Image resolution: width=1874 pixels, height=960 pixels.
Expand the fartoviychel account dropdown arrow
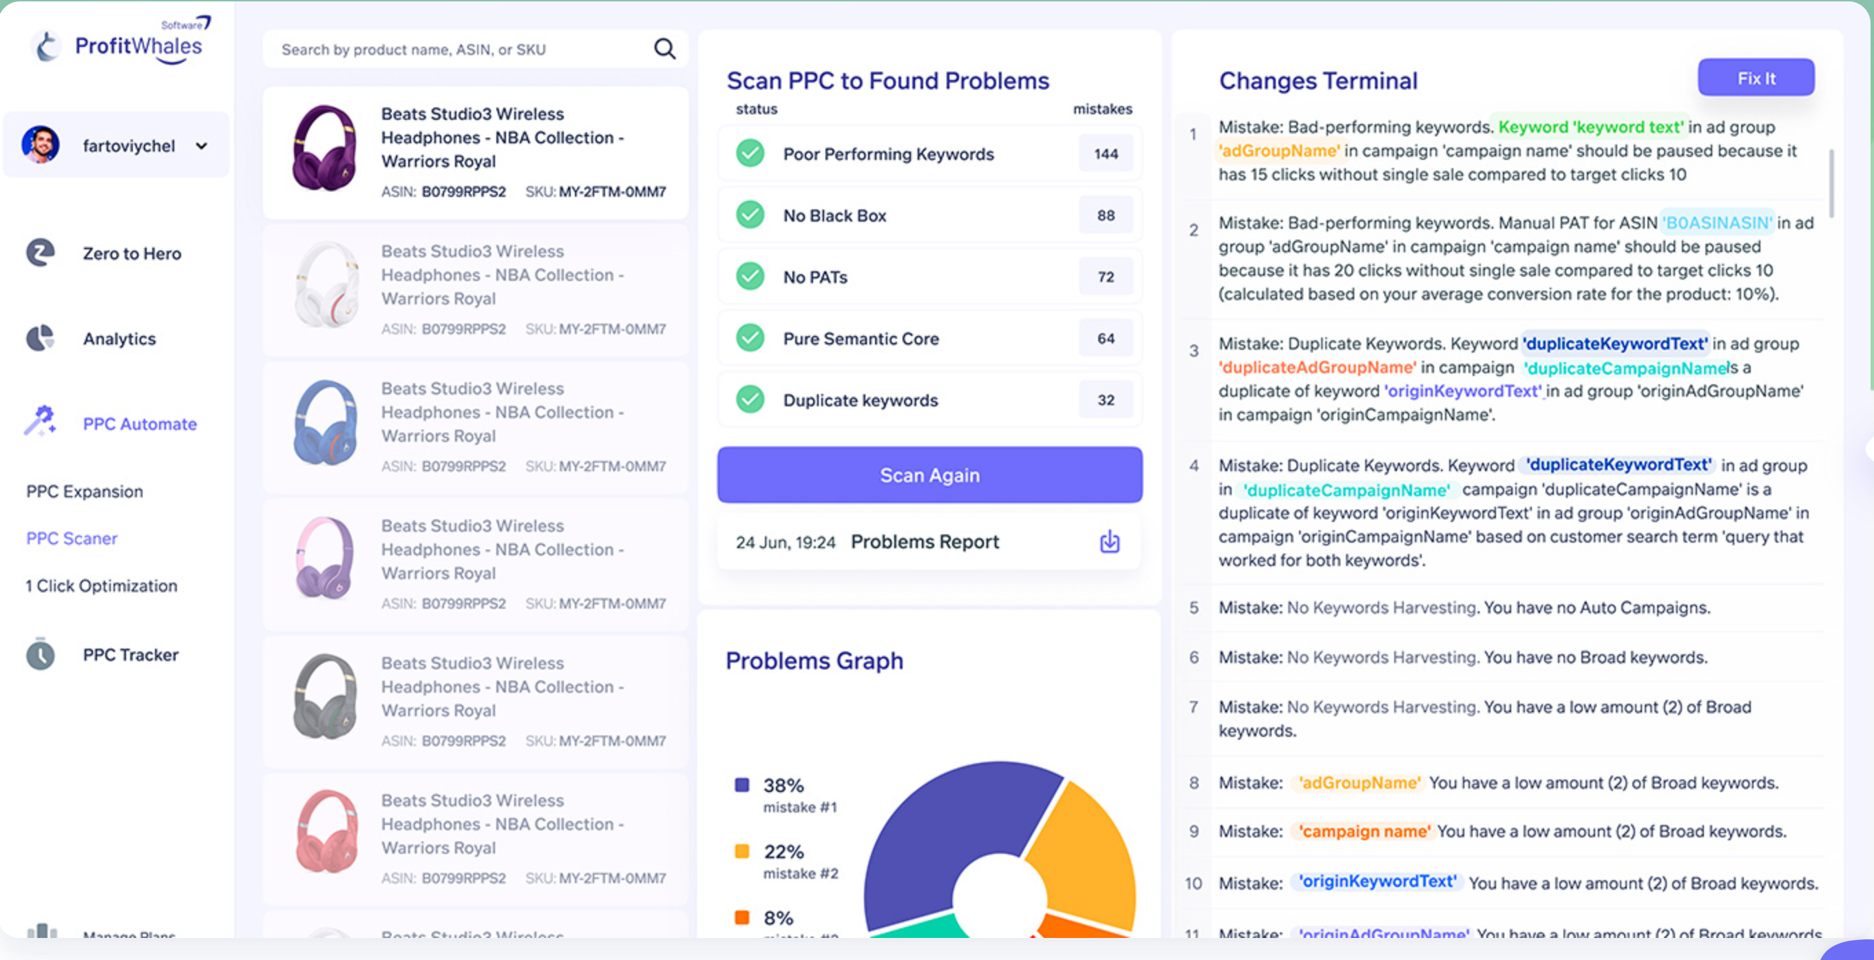202,145
